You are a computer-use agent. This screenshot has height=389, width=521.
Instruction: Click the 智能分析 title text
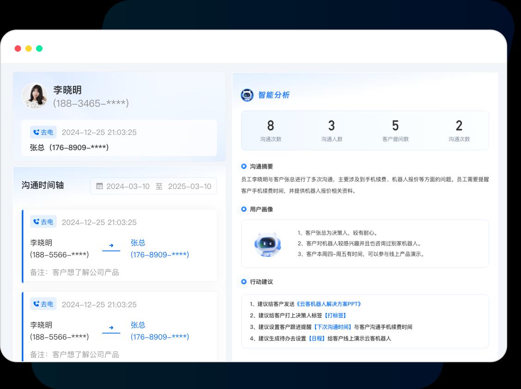[274, 95]
